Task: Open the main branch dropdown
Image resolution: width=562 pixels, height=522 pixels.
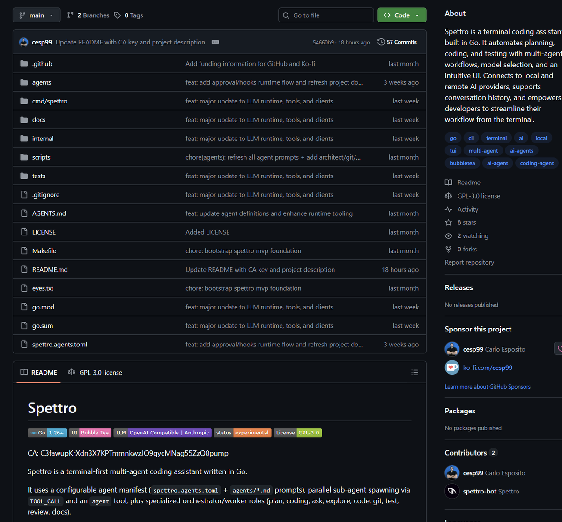Action: pos(37,15)
